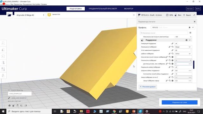Click the info icon on Поддержки header
The height and width of the screenshot is (114, 203).
[187, 40]
